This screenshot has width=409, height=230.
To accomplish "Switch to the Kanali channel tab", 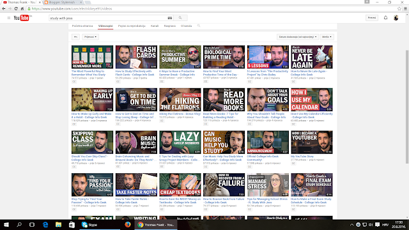I will [155, 26].
